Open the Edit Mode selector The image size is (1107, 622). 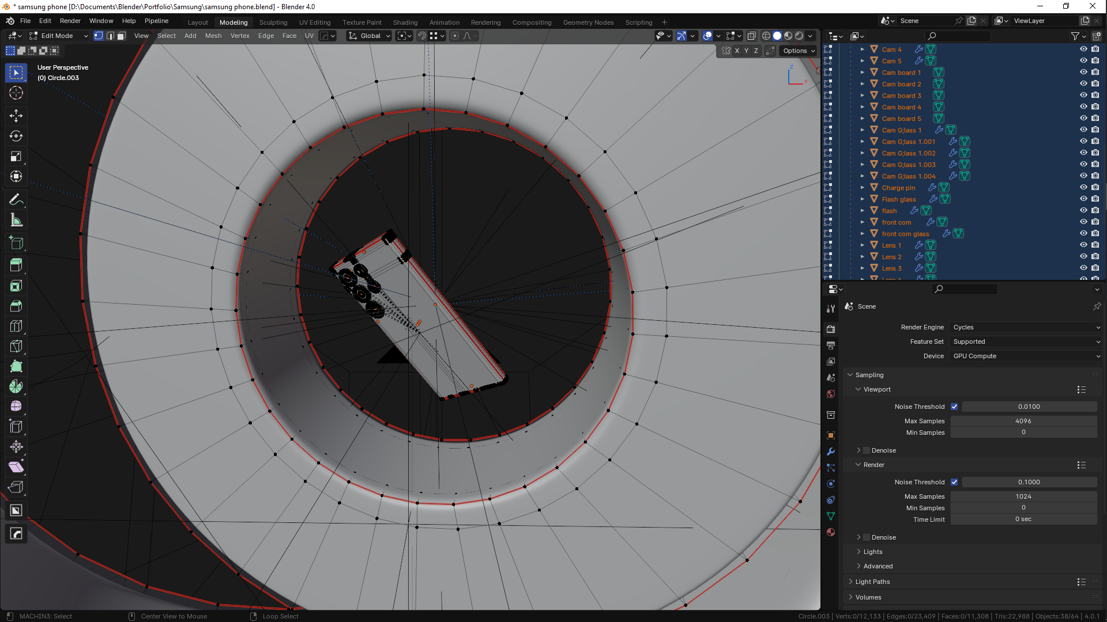coord(59,36)
